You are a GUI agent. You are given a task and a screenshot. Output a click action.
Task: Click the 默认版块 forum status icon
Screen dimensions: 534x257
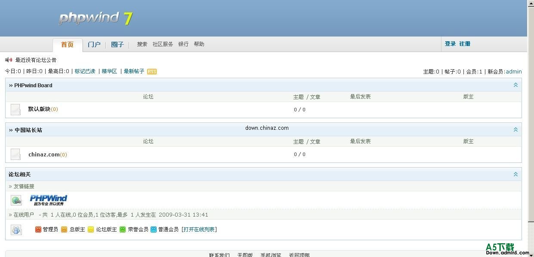click(x=15, y=110)
